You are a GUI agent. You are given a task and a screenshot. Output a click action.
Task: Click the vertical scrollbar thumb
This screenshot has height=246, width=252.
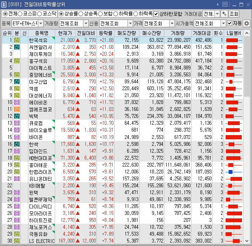(x=247, y=66)
